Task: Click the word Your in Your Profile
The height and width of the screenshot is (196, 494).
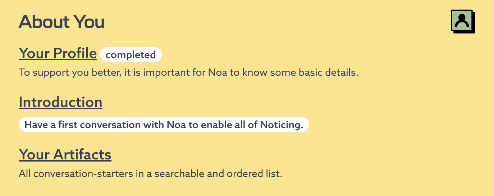Action: click(34, 53)
